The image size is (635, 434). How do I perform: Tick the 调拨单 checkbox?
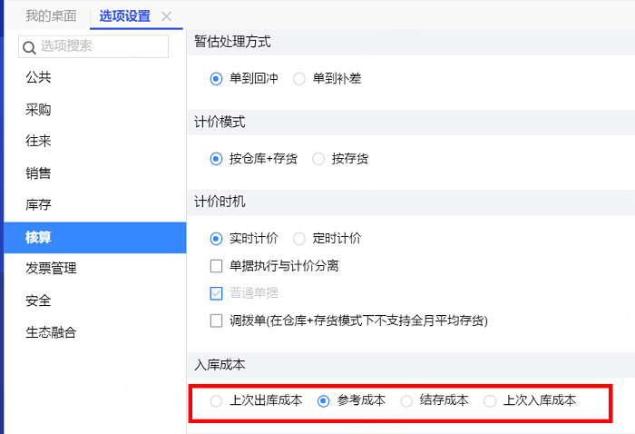point(216,321)
